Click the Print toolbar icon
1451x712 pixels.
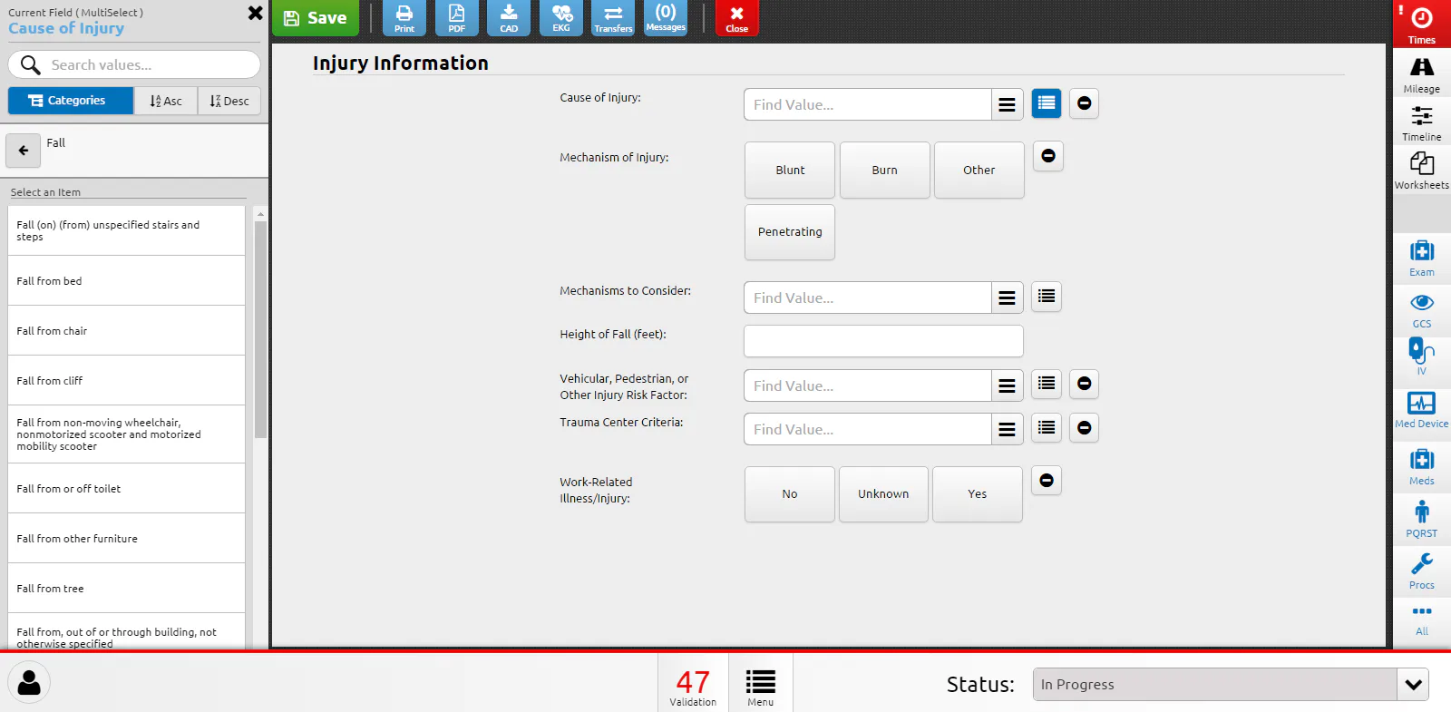(404, 18)
